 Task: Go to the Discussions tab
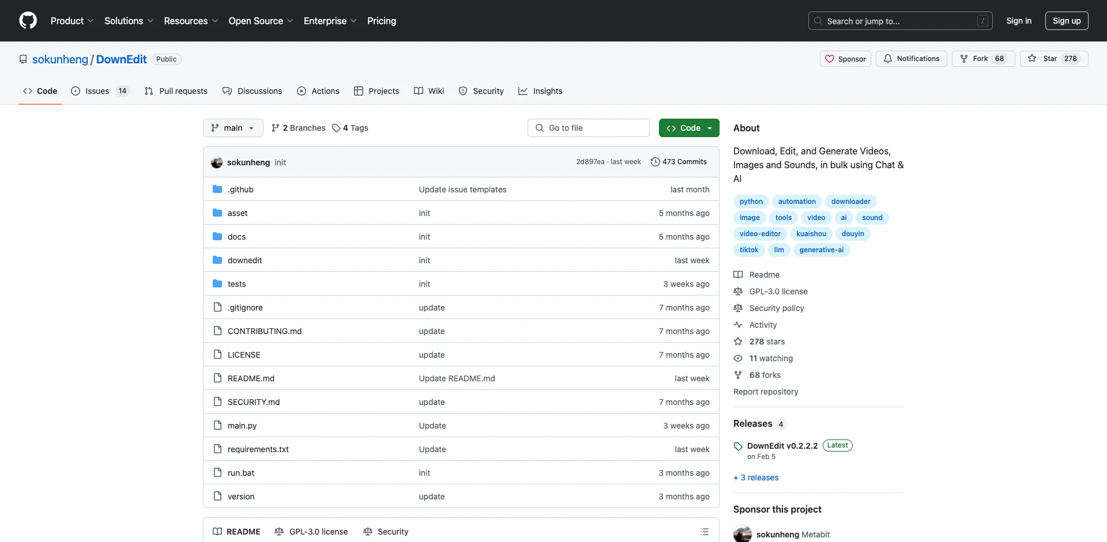click(252, 91)
